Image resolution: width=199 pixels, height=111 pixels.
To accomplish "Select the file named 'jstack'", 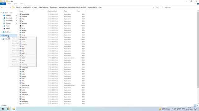I will [23, 69].
